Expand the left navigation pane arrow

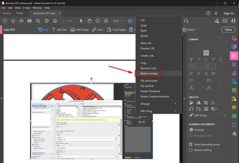click(x=2, y=98)
